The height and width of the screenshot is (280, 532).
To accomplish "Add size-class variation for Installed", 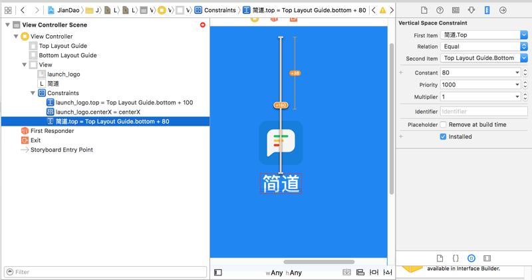I will pyautogui.click(x=401, y=136).
